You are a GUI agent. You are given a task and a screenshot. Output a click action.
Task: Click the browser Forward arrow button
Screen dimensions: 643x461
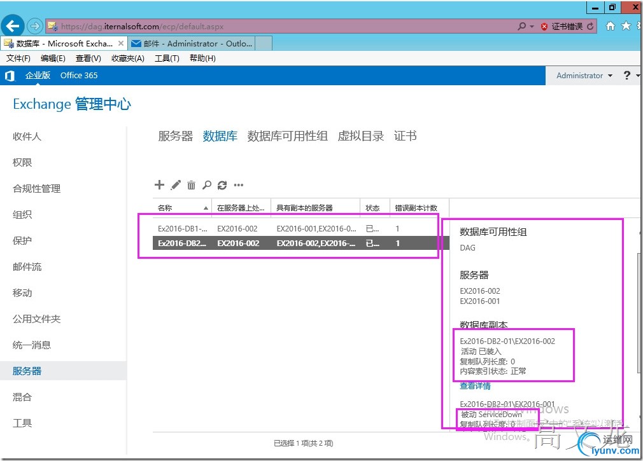pyautogui.click(x=35, y=26)
